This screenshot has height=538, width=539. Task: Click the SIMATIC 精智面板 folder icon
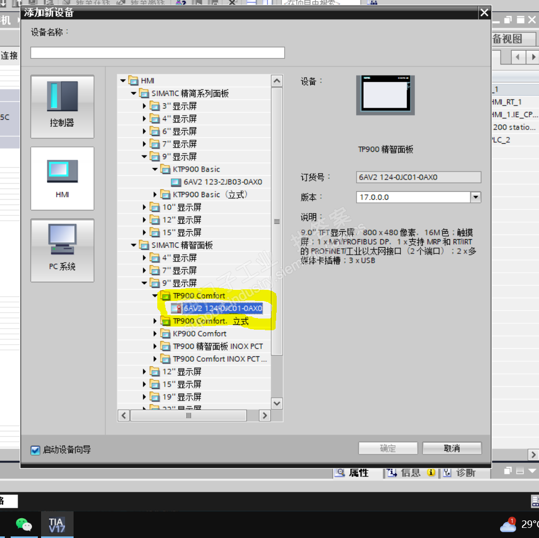pos(144,245)
